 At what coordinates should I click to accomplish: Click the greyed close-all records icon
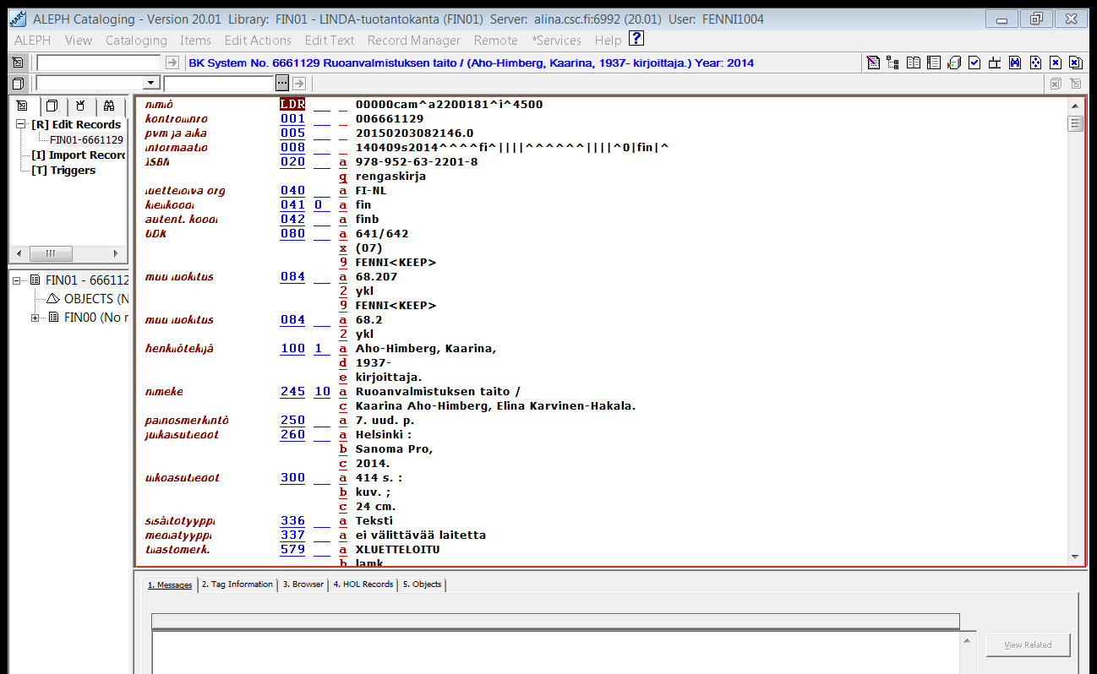tap(1056, 84)
